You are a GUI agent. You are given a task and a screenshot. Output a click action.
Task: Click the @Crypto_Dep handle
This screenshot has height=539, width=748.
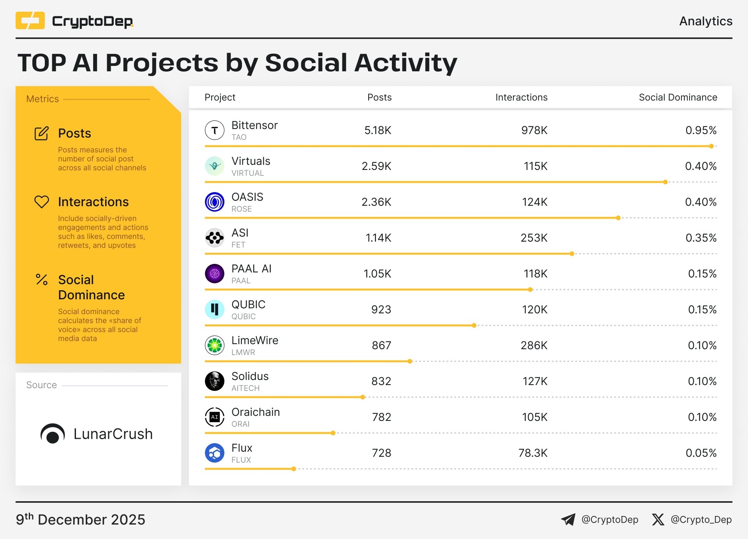[x=702, y=520]
